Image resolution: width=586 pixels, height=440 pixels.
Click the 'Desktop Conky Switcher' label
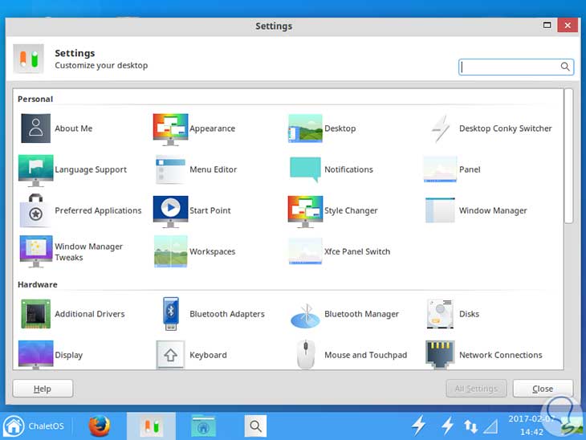point(505,128)
